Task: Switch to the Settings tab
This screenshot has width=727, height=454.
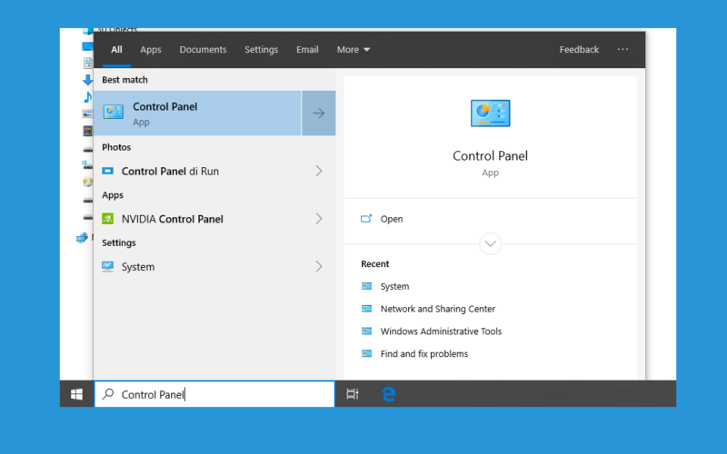Action: 262,50
